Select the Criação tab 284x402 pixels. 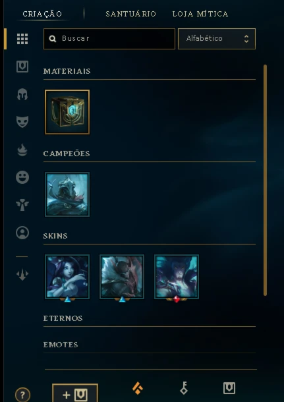pyautogui.click(x=42, y=14)
